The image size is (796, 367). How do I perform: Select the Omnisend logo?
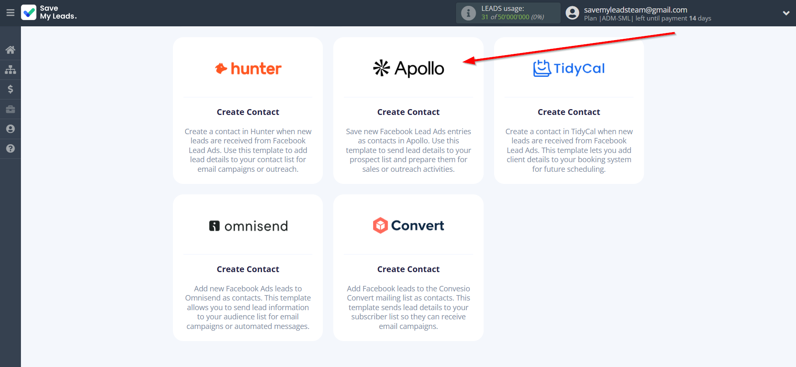click(x=248, y=226)
